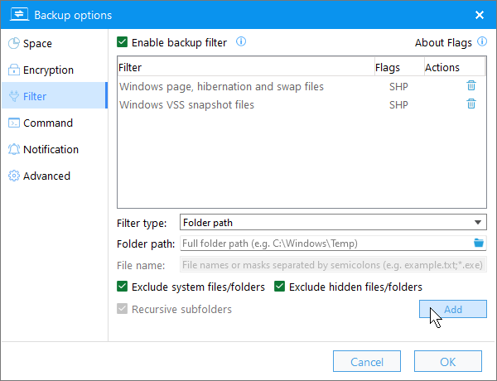Uncheck Exclude system files/folders
497x381 pixels.
pyautogui.click(x=122, y=287)
